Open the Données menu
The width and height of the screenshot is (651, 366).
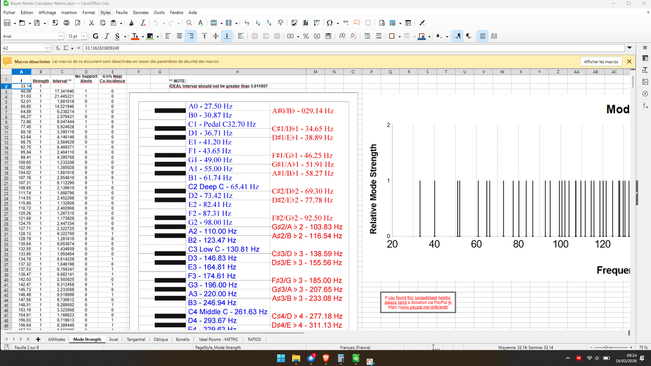(x=141, y=12)
